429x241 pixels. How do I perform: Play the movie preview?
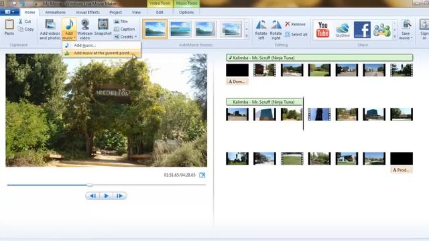click(106, 196)
